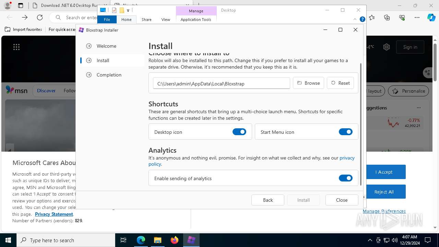The height and width of the screenshot is (247, 439).
Task: Open Edge favorites star icon
Action: [x=372, y=17]
